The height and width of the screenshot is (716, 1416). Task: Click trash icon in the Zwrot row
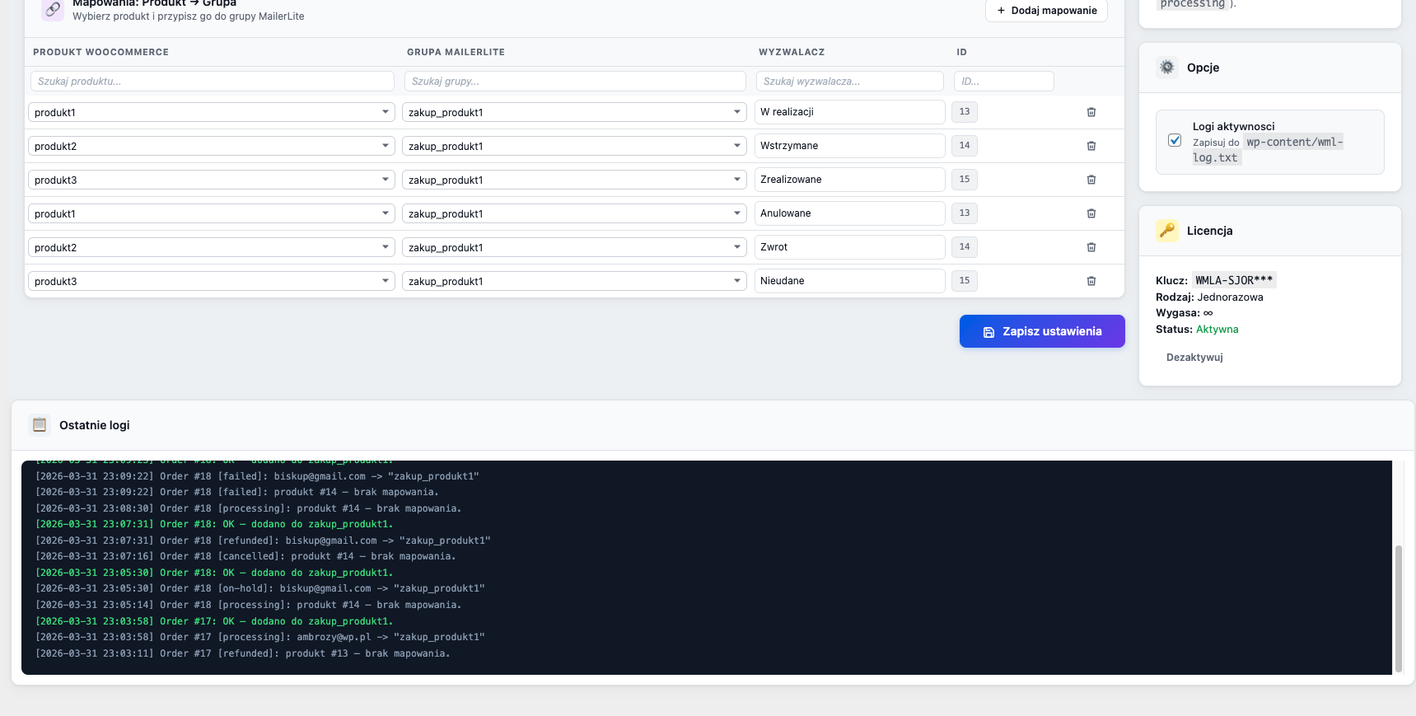click(1091, 247)
